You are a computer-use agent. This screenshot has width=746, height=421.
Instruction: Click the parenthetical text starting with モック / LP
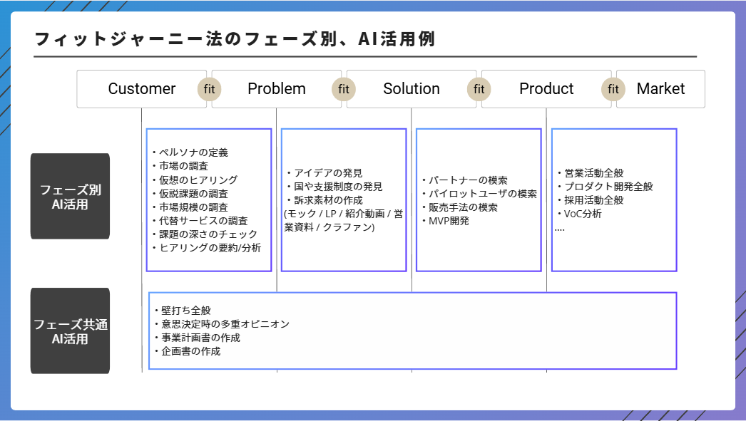pos(344,221)
